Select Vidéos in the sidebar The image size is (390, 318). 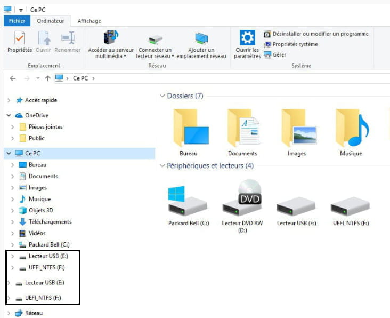point(37,233)
